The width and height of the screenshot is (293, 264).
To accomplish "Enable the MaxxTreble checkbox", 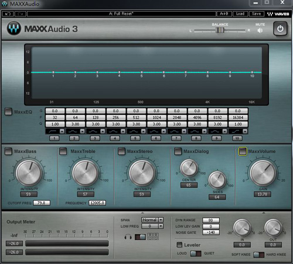I will pos(63,152).
